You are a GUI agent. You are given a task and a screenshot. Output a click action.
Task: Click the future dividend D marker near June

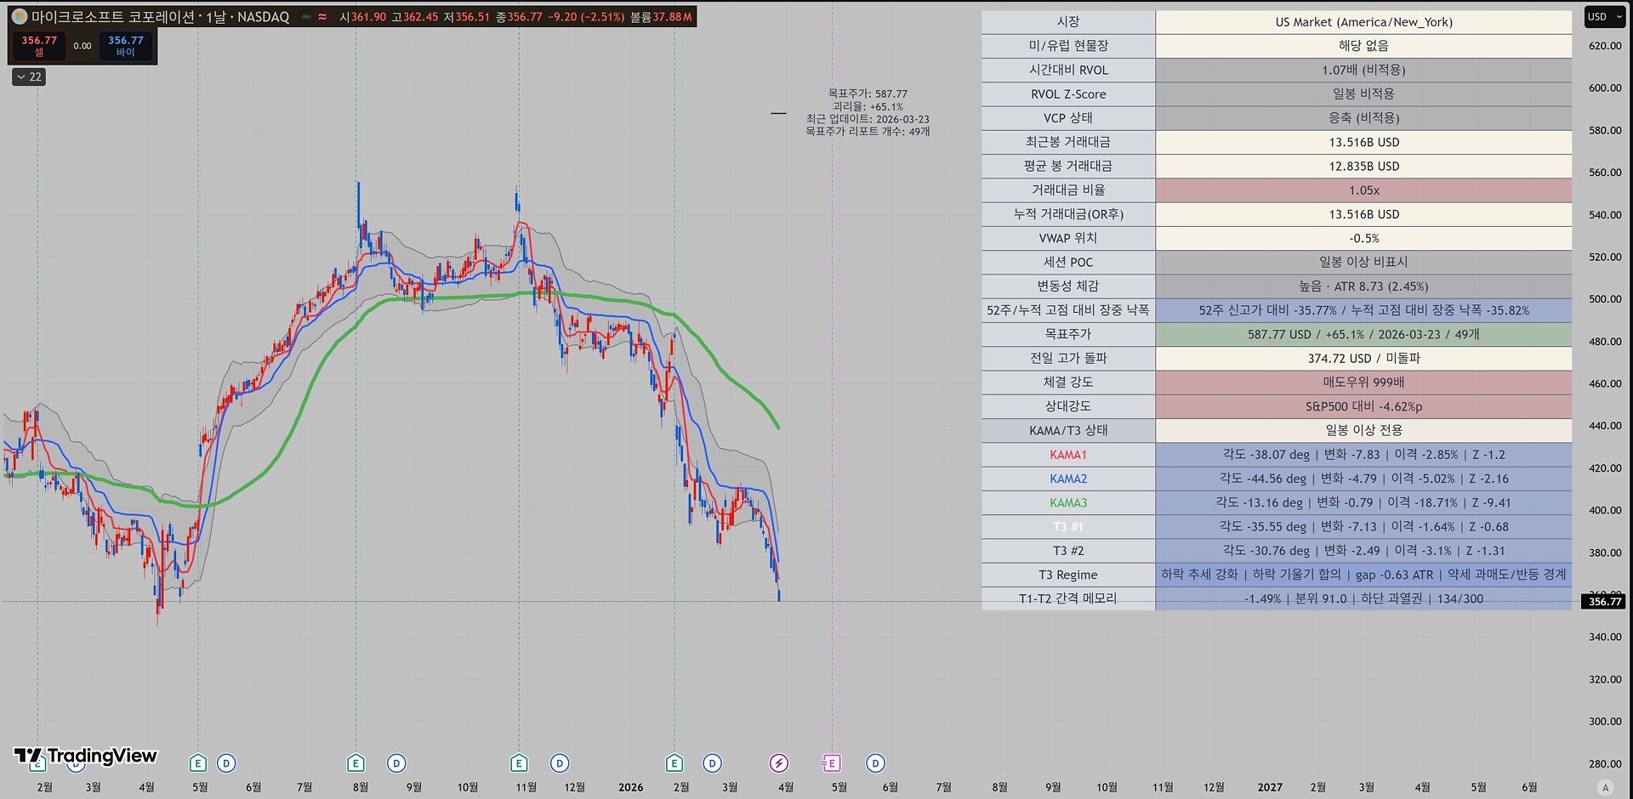tap(875, 763)
